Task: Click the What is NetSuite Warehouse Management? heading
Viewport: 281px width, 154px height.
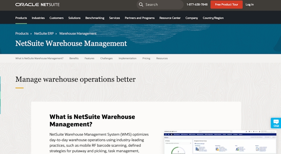Action: pyautogui.click(x=92, y=120)
